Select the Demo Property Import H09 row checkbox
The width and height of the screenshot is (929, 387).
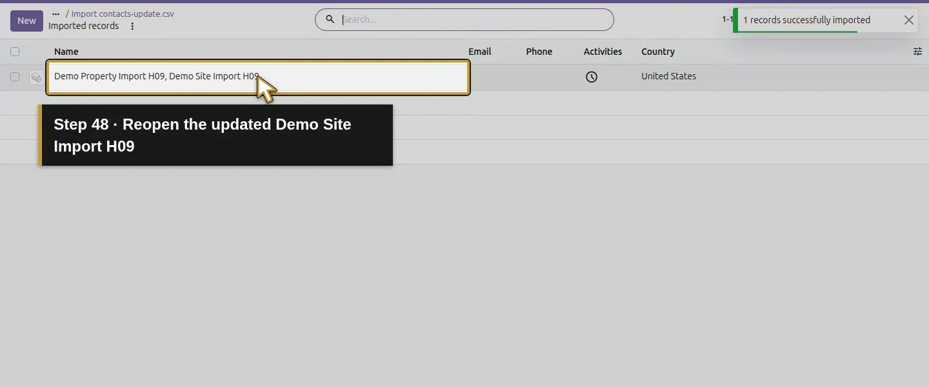15,77
